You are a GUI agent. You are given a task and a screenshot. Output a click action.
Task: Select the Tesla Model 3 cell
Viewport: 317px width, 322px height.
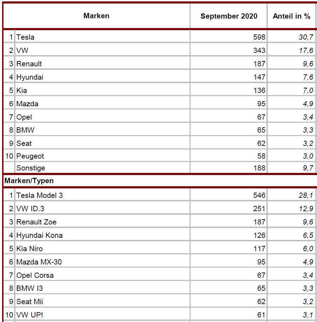(x=40, y=195)
